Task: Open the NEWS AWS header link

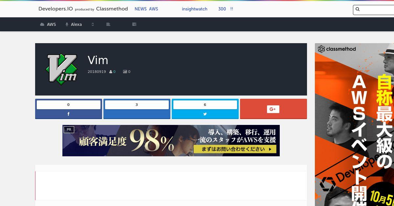Action: [x=146, y=9]
